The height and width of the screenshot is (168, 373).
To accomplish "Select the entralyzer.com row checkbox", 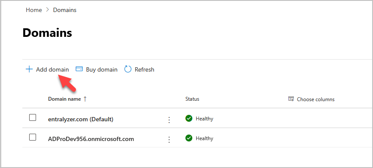I will coord(33,117).
